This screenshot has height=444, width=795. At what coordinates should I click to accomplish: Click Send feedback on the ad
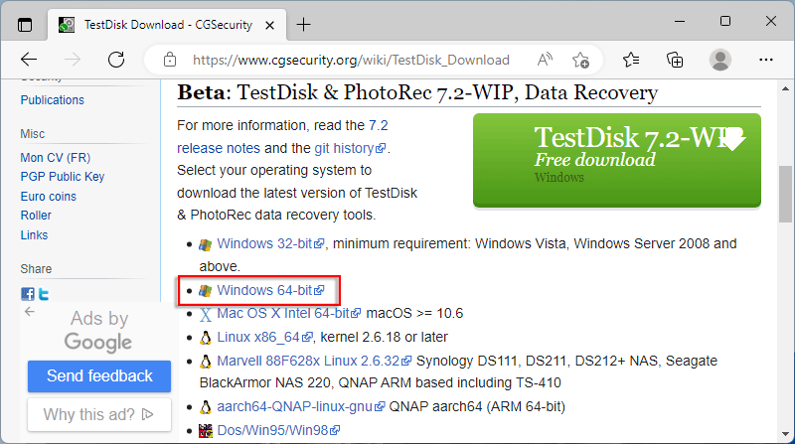(x=99, y=375)
